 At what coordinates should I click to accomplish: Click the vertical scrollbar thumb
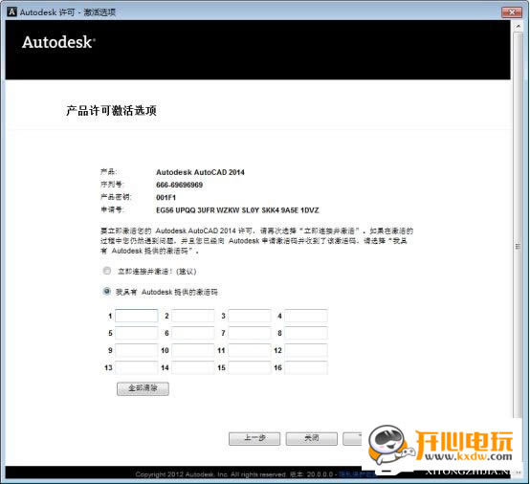click(x=518, y=225)
